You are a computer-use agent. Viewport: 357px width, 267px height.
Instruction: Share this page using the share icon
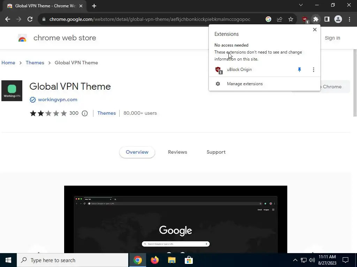[x=280, y=19]
